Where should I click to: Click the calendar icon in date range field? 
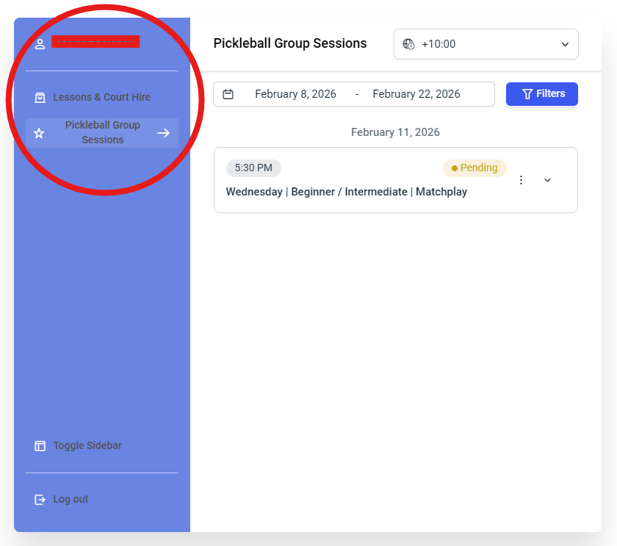(228, 94)
